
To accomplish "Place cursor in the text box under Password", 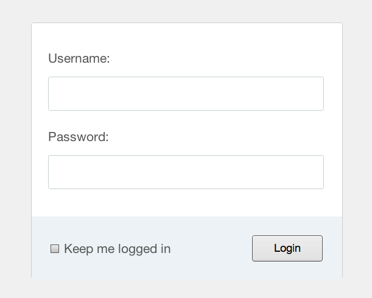I will coord(186,172).
